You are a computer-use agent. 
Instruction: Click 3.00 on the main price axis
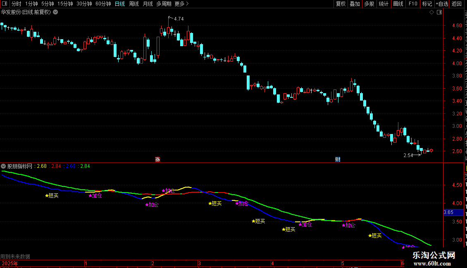(x=457, y=126)
